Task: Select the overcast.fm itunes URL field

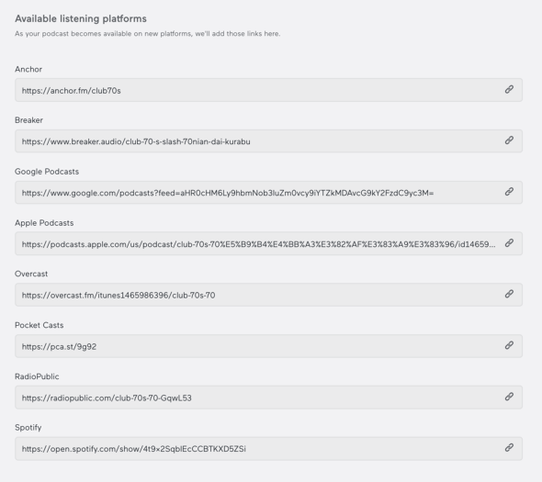Action: pyautogui.click(x=268, y=295)
